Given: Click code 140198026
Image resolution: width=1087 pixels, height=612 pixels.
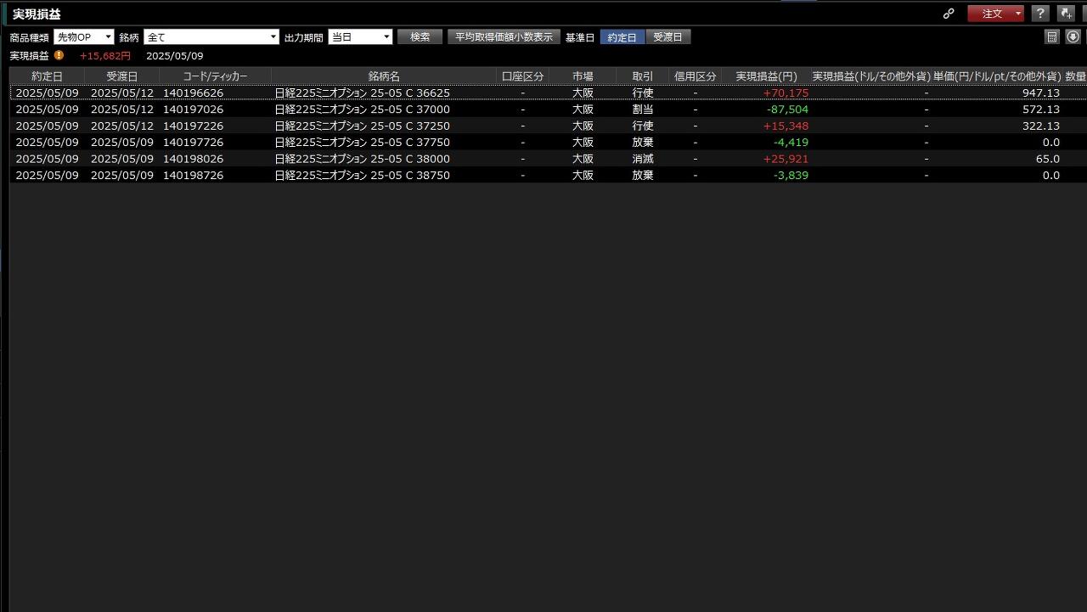Looking at the screenshot, I should 193,159.
